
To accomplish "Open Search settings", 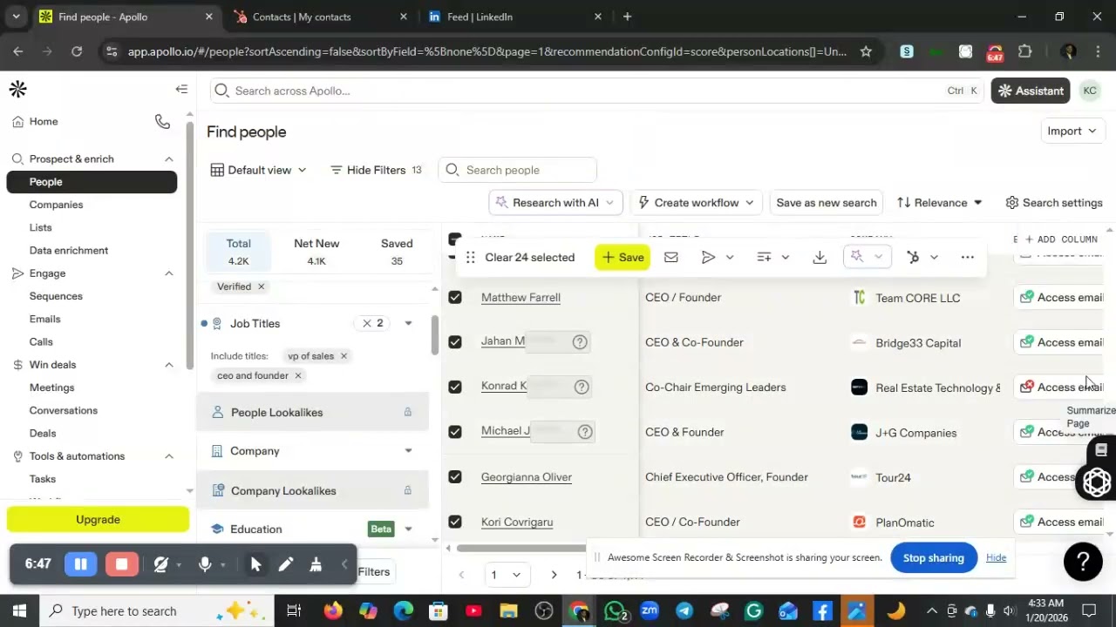I will click(1054, 203).
